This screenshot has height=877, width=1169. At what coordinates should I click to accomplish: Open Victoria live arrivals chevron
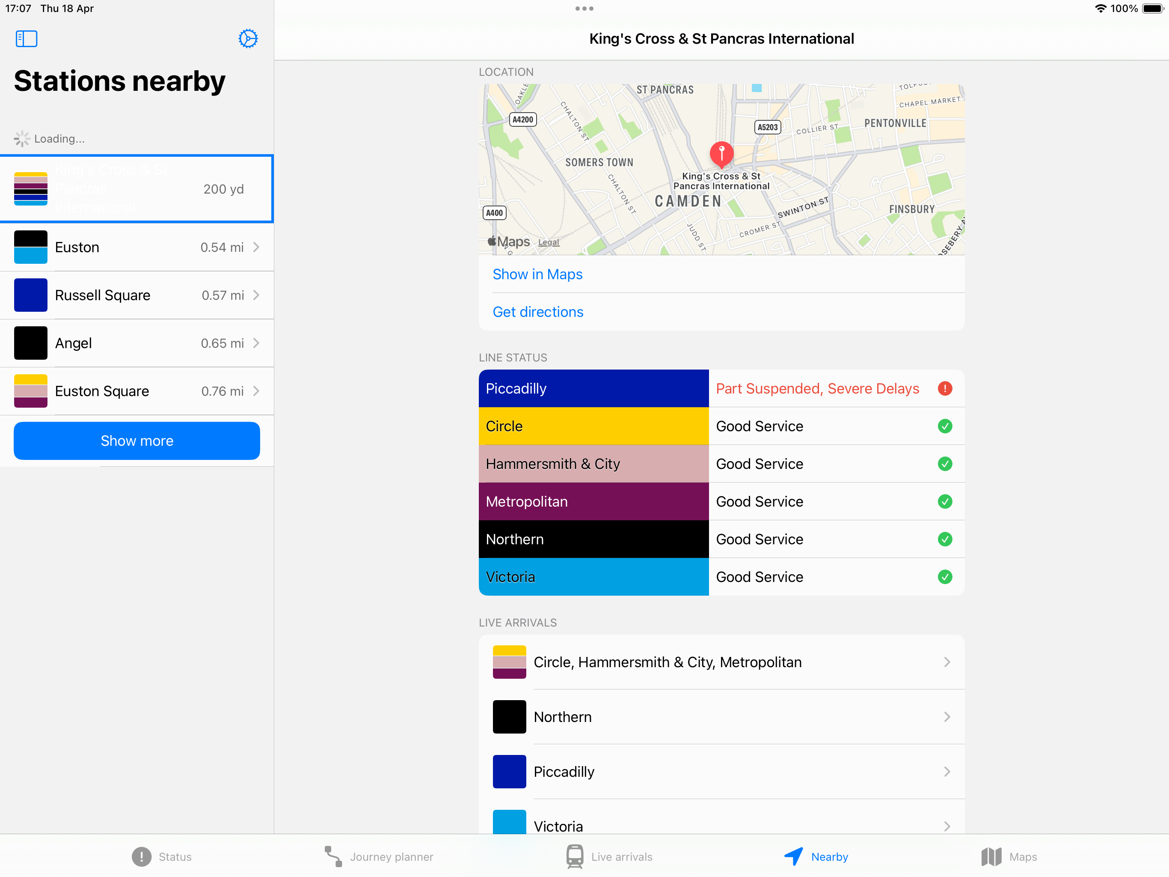947,827
